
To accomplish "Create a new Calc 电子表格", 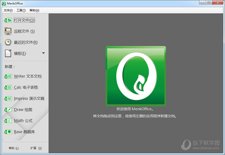I will (26, 87).
